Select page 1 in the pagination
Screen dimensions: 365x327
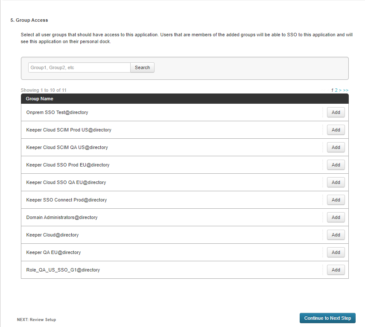[x=332, y=91]
